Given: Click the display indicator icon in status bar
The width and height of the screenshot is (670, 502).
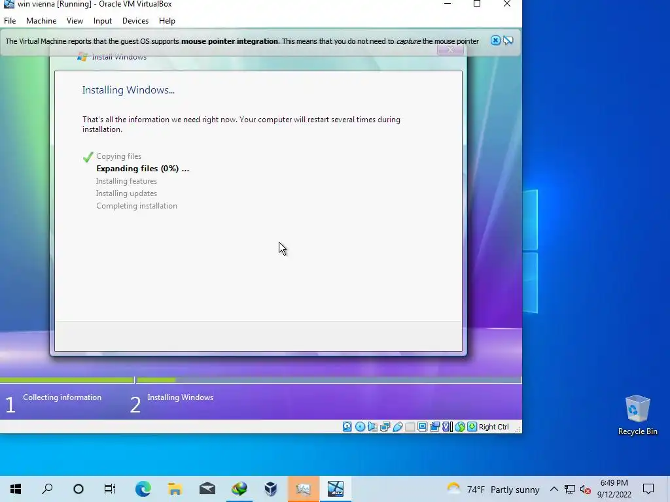Looking at the screenshot, I should pos(422,426).
